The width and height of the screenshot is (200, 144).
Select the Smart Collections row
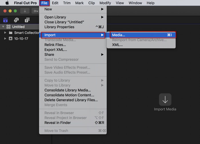pos(19,33)
